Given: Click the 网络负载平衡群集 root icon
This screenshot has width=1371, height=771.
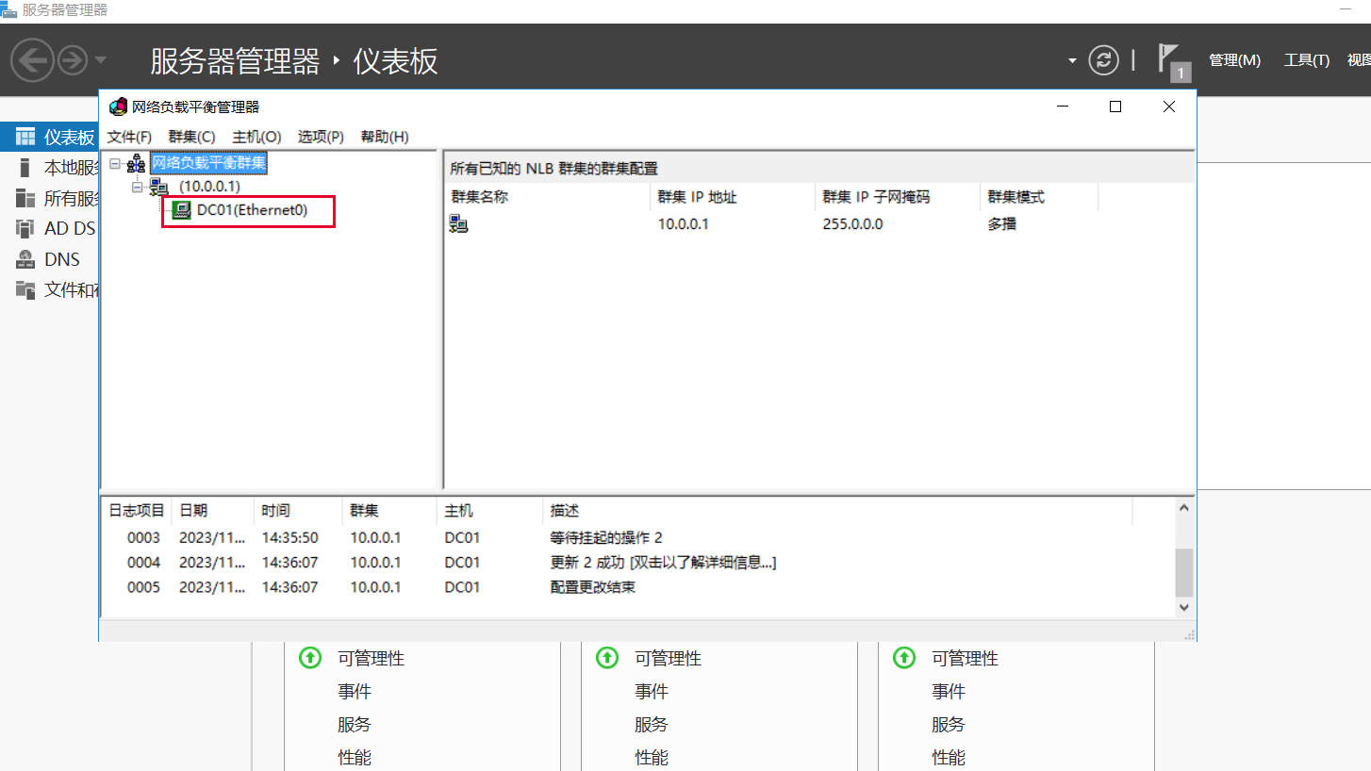Looking at the screenshot, I should (x=136, y=164).
